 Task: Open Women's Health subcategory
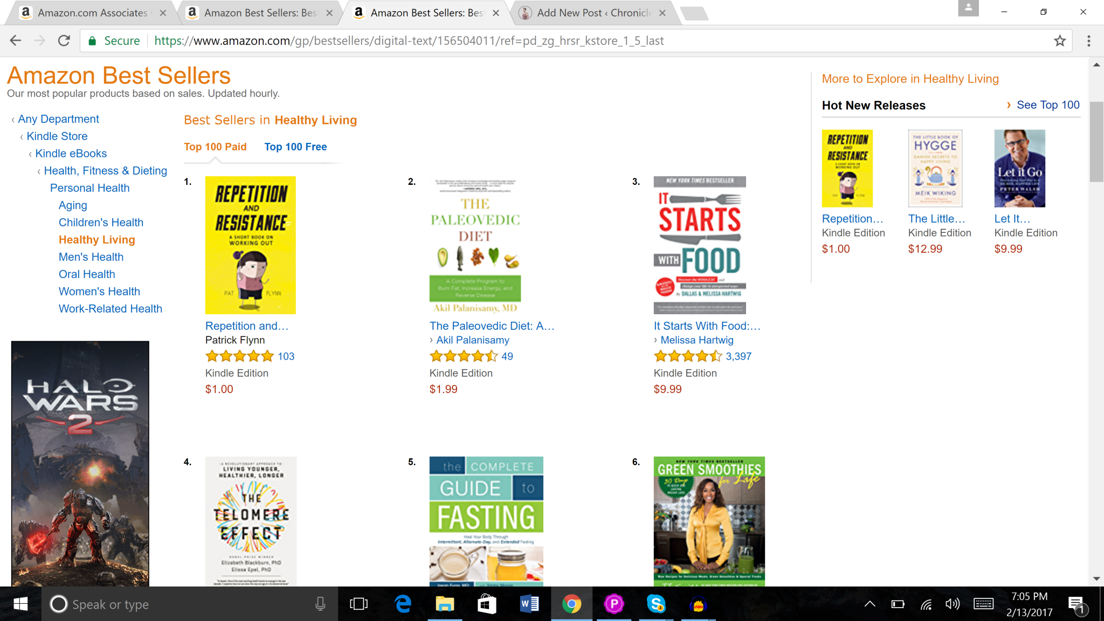[99, 291]
